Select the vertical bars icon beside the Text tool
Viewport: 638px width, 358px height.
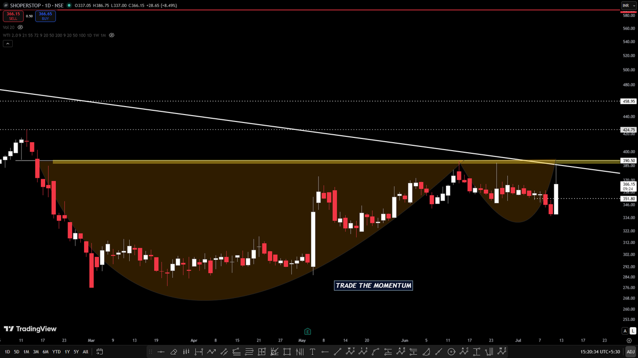(300, 351)
